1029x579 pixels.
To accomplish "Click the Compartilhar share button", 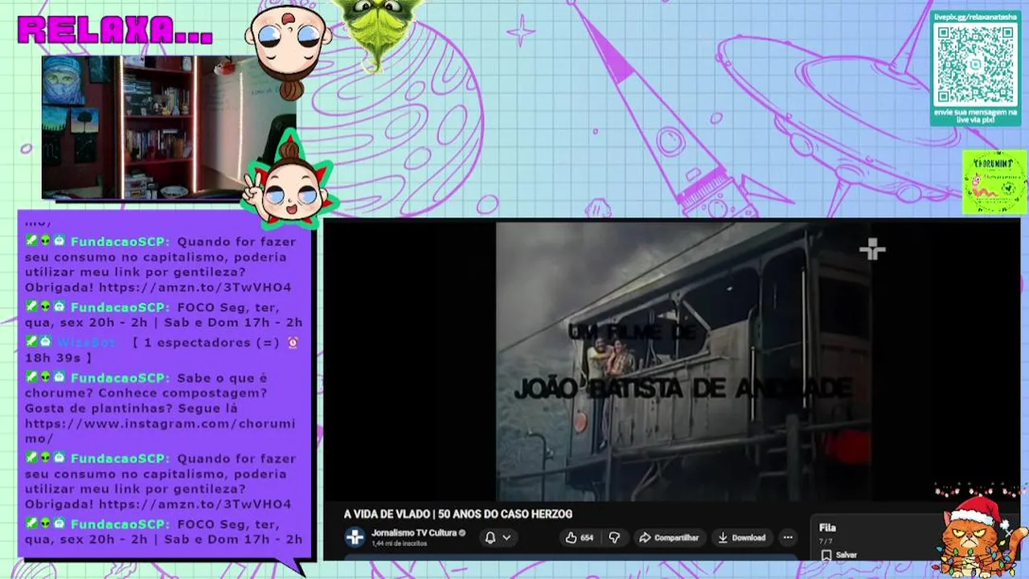I will [x=669, y=538].
